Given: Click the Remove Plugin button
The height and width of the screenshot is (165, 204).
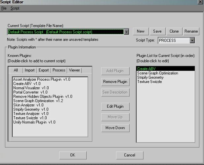Looking at the screenshot, I should (115, 82).
